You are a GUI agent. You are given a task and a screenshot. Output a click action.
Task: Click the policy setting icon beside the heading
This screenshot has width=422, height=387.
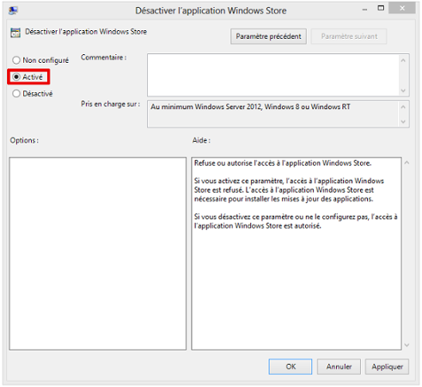pyautogui.click(x=15, y=33)
